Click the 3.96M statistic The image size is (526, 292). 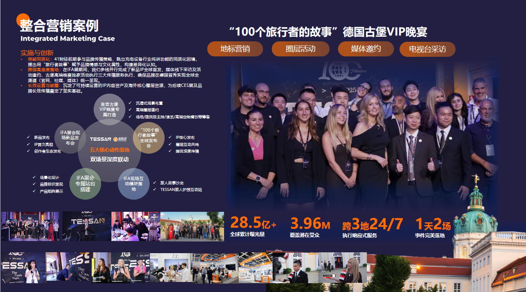(x=310, y=223)
